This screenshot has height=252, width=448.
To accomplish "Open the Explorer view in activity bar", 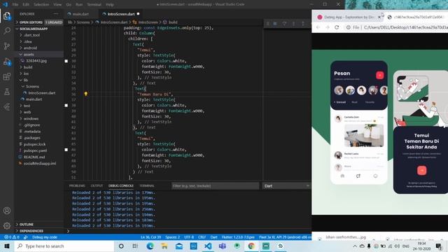I will [x=7, y=15].
